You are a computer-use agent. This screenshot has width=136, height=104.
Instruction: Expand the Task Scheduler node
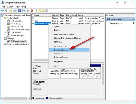click(x=5, y=21)
